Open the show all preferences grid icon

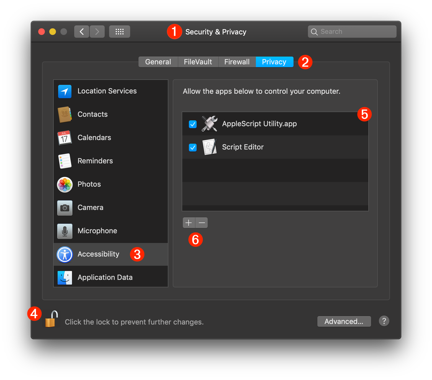119,31
